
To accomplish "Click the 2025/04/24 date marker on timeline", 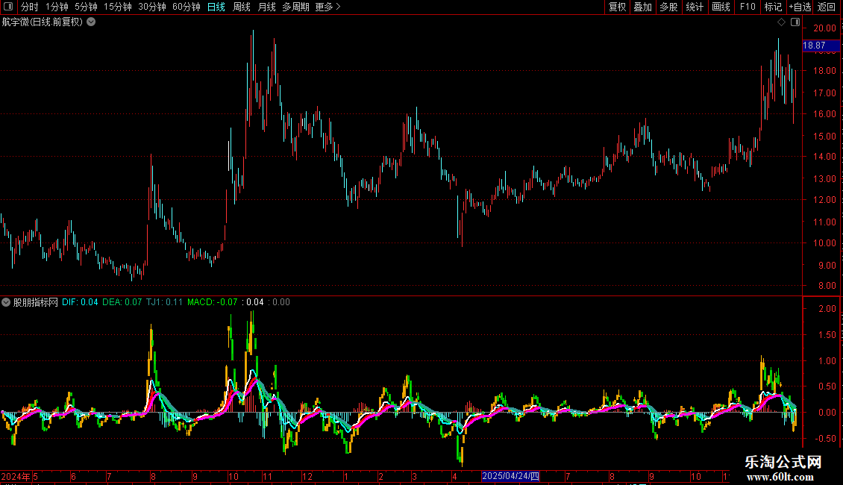I will (x=510, y=476).
